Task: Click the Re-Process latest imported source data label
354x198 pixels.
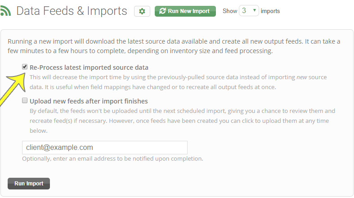Action: 89,67
